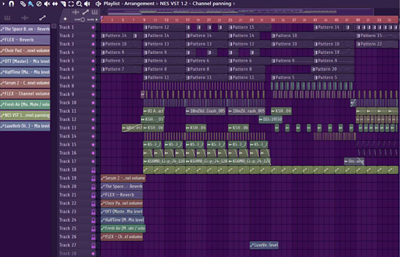Image resolution: width=400 pixels, height=257 pixels.
Task: Select the Mute tool
Action: [x=47, y=4]
